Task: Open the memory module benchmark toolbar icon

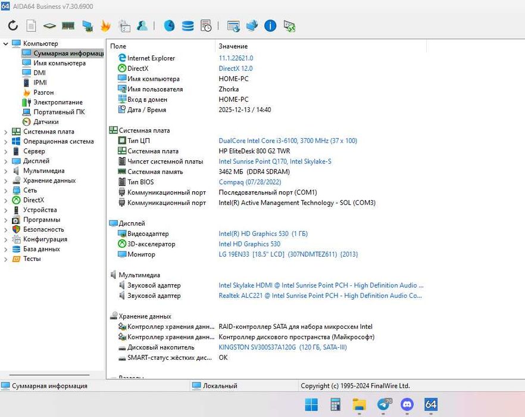Action: coord(68,26)
